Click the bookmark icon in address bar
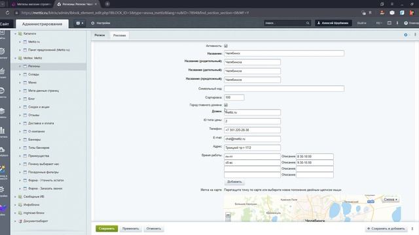This screenshot has height=235, width=419. (x=370, y=12)
